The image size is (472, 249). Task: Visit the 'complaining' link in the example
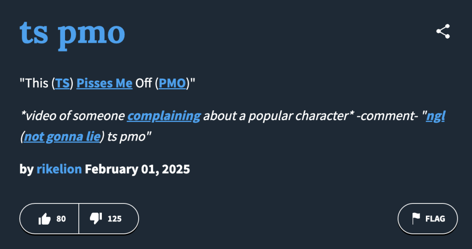coord(164,116)
